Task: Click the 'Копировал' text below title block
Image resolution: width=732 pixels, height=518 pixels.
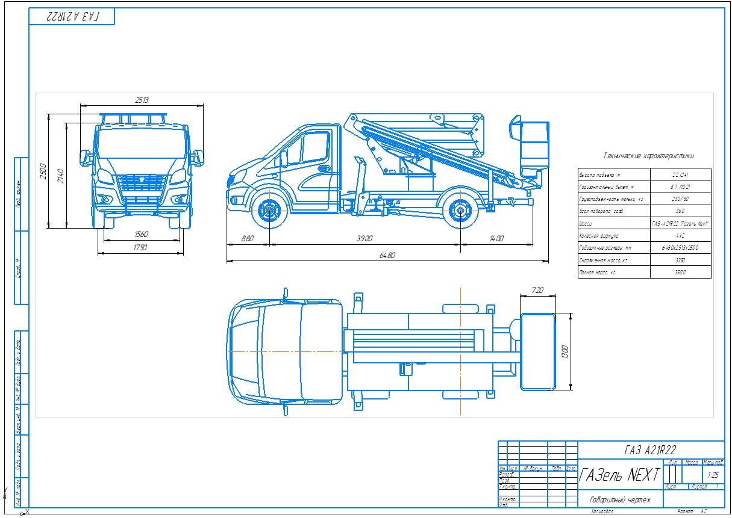Action: pos(601,512)
